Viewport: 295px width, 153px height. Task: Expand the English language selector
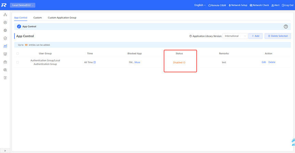(x=200, y=5)
